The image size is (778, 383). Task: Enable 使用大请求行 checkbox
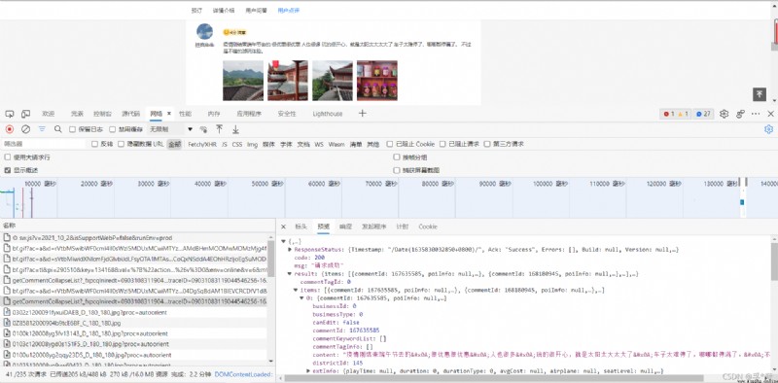(x=8, y=157)
